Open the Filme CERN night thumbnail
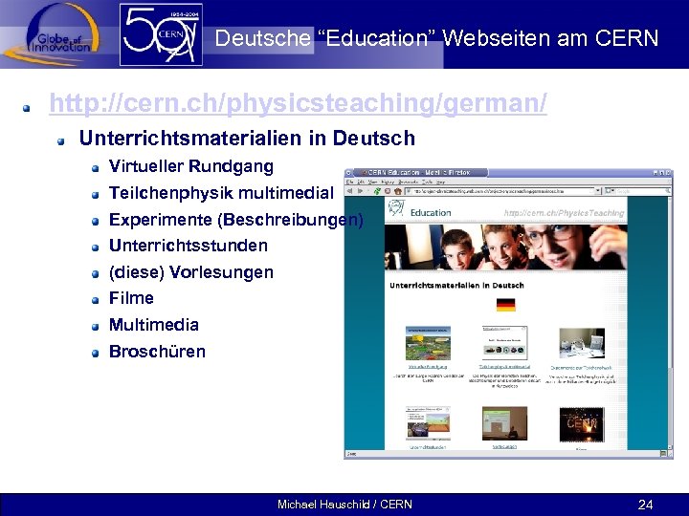Image resolution: width=689 pixels, height=516 pixels. click(x=582, y=424)
